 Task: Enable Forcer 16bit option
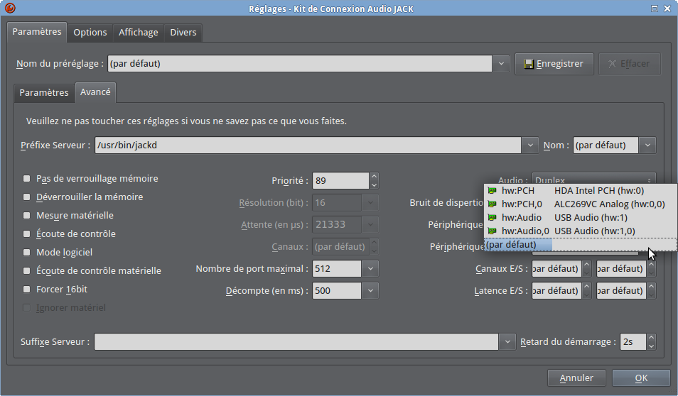pyautogui.click(x=27, y=290)
